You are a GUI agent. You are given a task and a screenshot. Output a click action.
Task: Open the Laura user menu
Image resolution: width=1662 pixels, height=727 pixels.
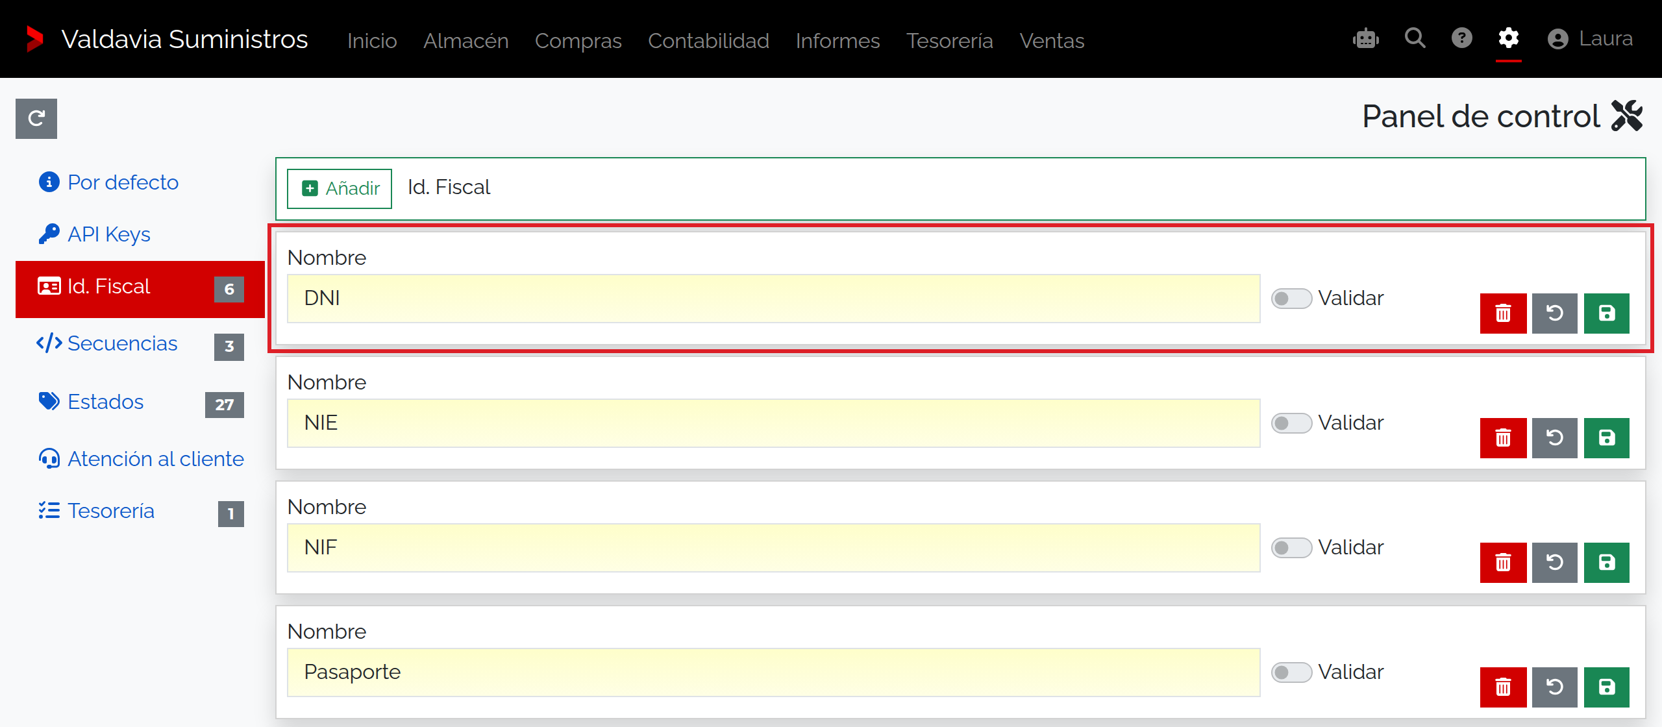coord(1590,39)
